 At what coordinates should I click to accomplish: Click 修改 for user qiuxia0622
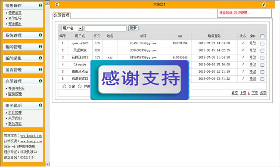click(253, 43)
